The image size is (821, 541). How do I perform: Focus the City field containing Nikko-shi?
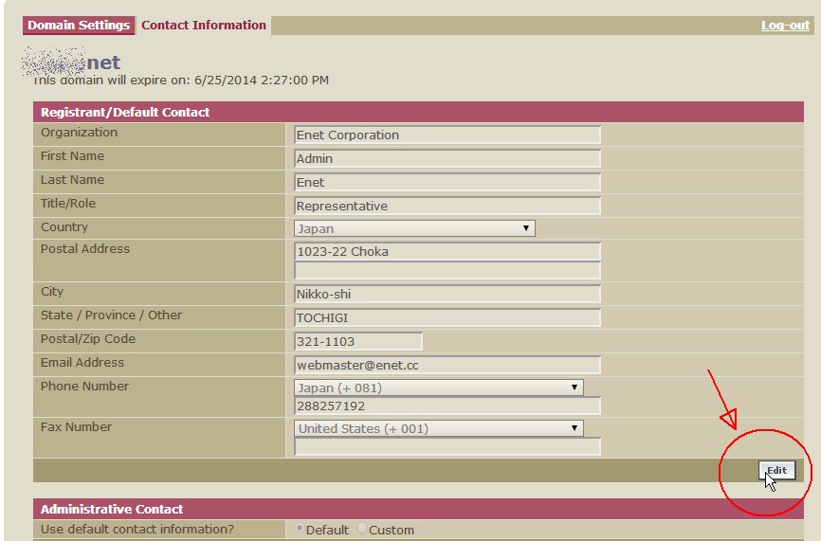tap(447, 295)
